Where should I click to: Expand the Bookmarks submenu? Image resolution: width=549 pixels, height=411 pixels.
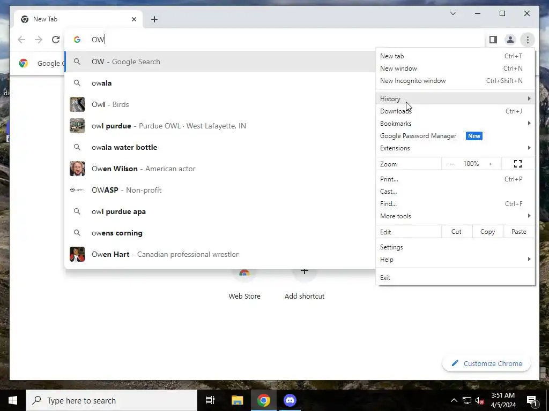(455, 124)
